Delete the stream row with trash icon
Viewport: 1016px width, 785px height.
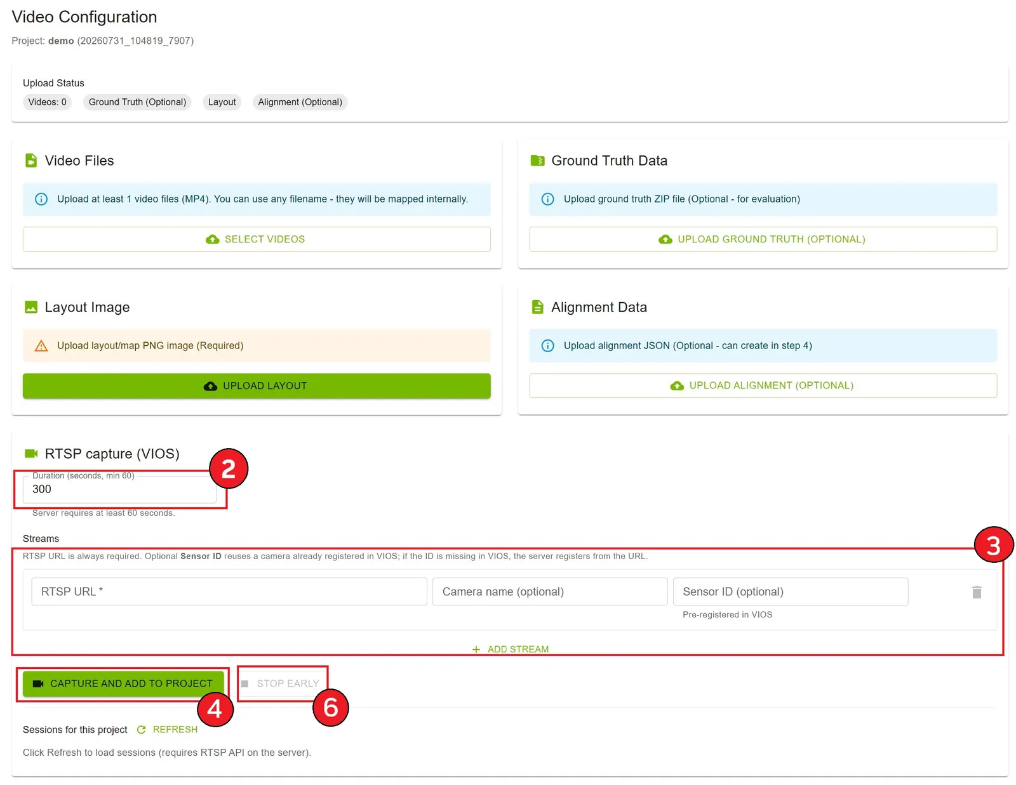click(x=977, y=592)
